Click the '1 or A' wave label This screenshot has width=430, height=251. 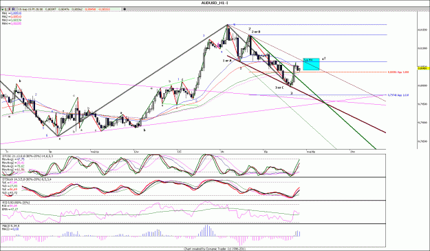coord(227,61)
